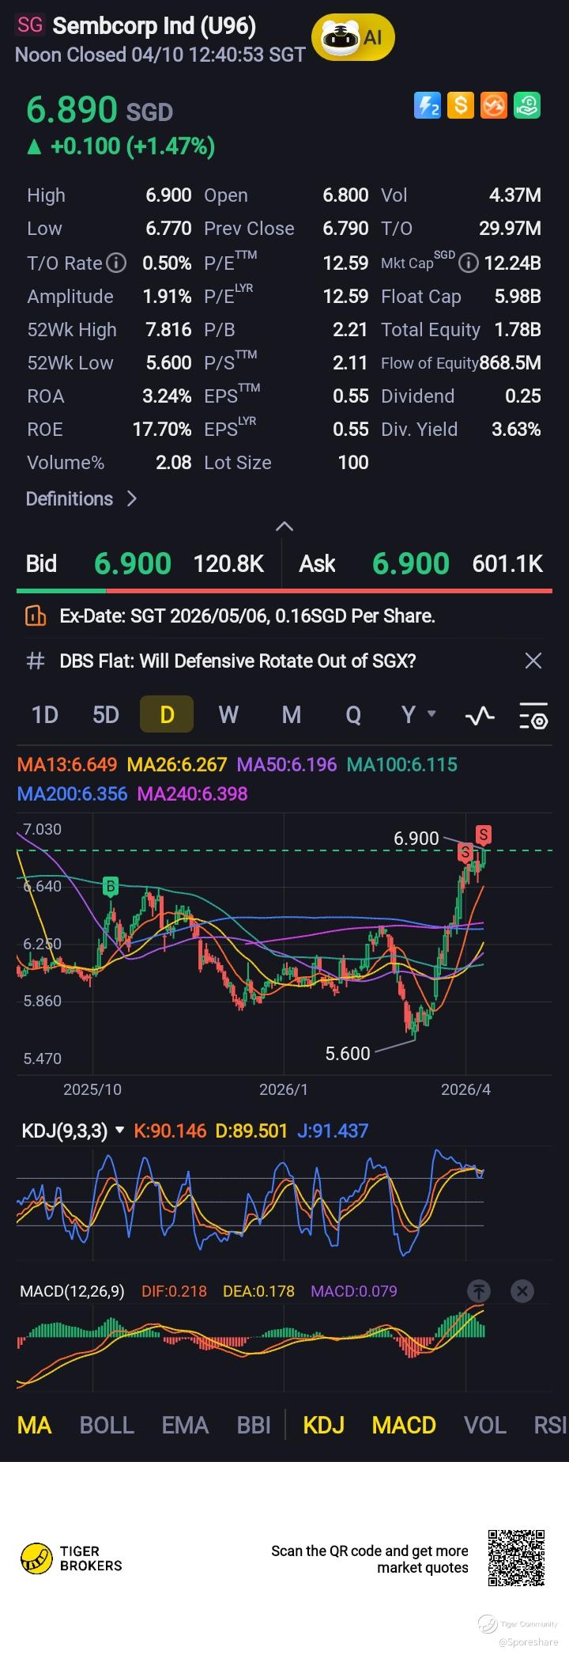Tap MA240:6.398 legend value

click(x=192, y=793)
